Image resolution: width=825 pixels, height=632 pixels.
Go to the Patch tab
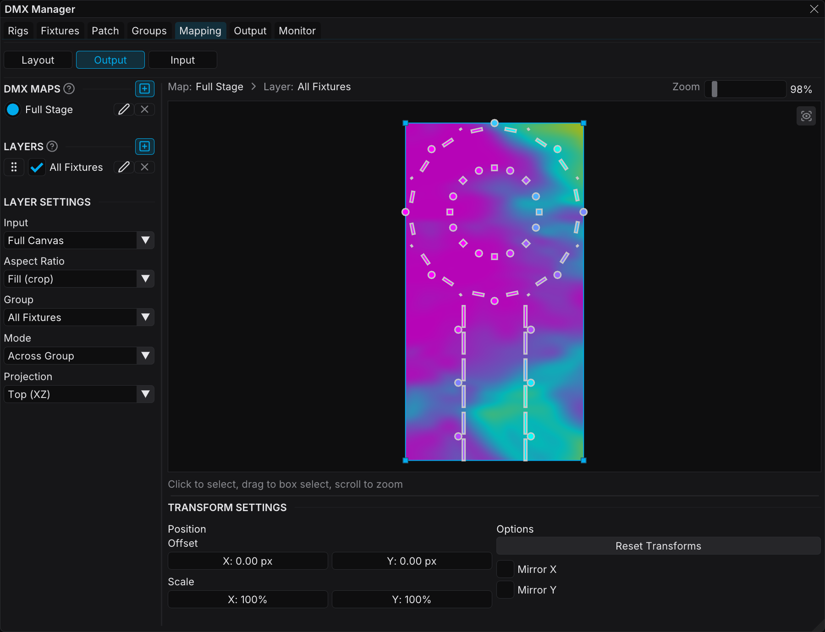click(105, 31)
